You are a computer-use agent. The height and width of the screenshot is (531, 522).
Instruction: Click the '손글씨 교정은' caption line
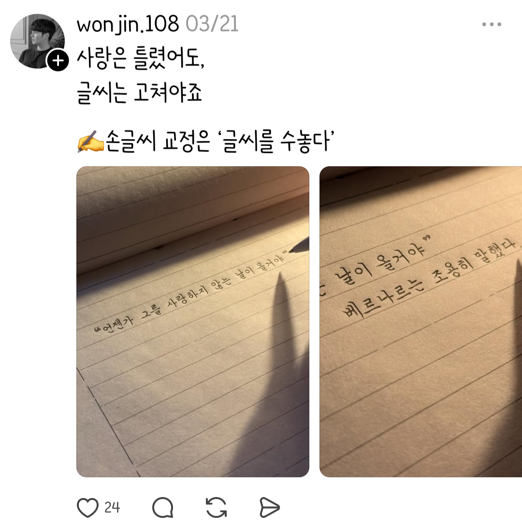point(158,141)
